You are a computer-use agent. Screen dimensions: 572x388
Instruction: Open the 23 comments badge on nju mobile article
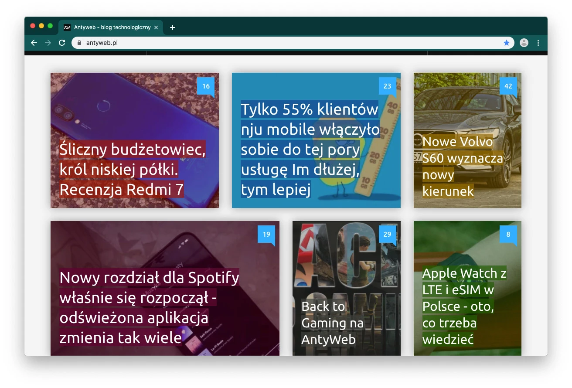coord(387,87)
